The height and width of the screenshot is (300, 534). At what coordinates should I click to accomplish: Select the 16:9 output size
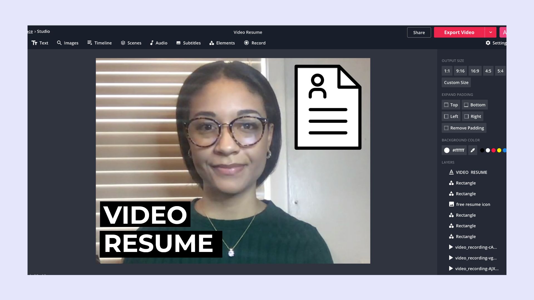pos(475,71)
